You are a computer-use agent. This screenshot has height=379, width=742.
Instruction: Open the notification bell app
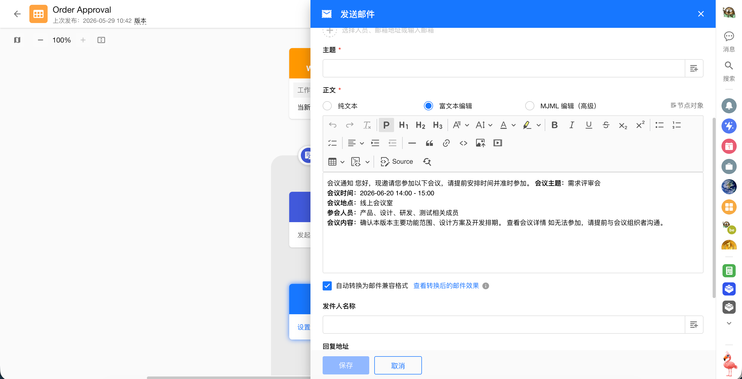729,106
